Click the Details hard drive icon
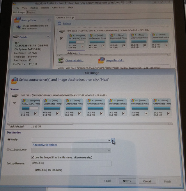This screenshot has height=191, width=186. (16, 37)
